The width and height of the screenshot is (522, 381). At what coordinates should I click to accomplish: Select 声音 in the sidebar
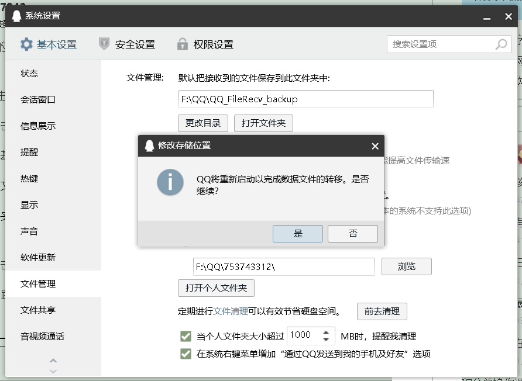coord(53,231)
